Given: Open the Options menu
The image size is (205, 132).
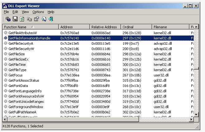Looking at the screenshot, I should pos(38,12).
